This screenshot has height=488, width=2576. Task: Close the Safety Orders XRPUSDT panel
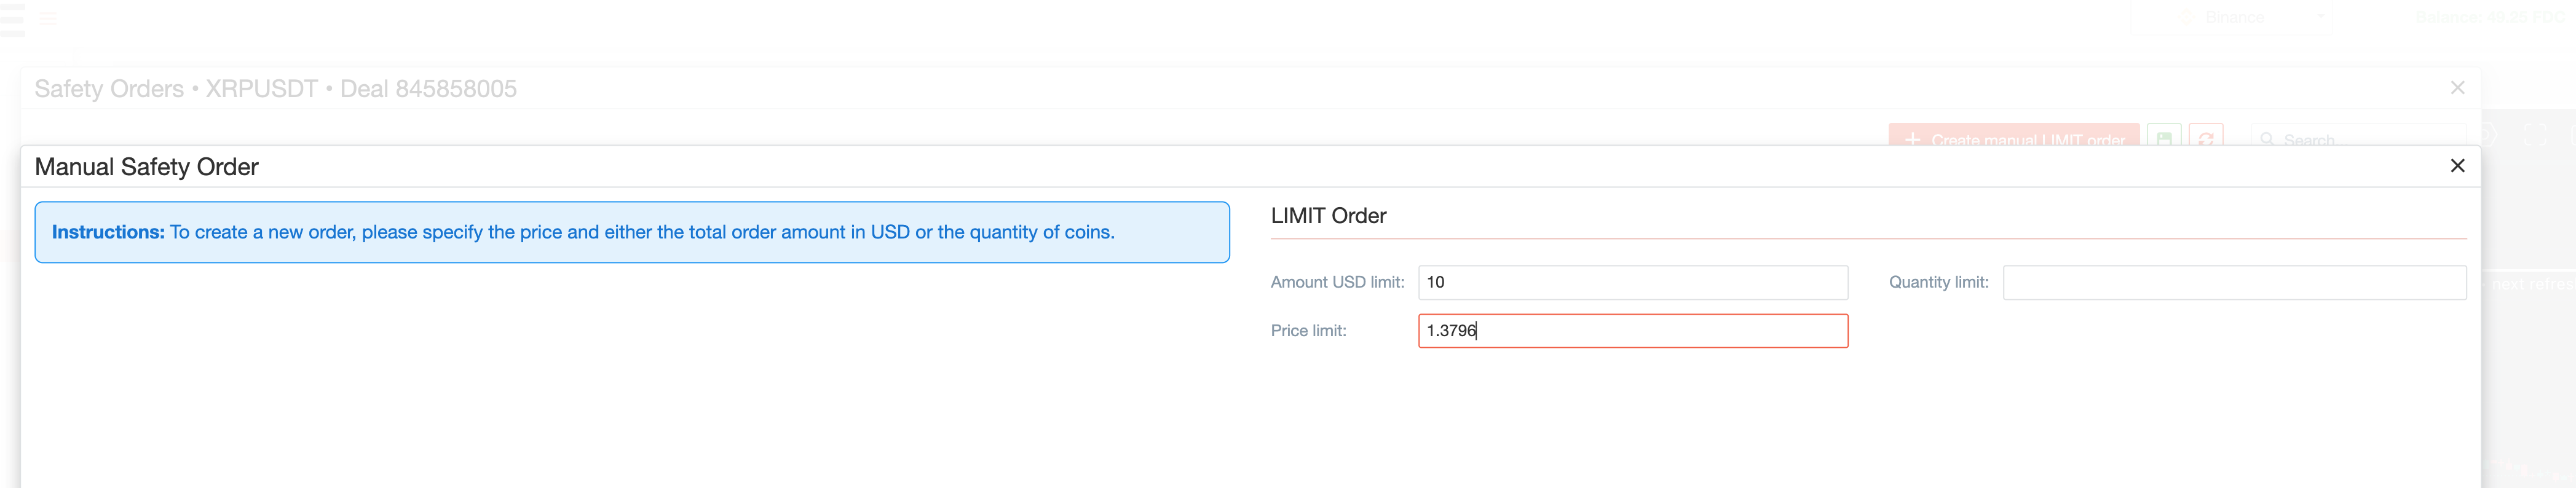[x=2457, y=88]
